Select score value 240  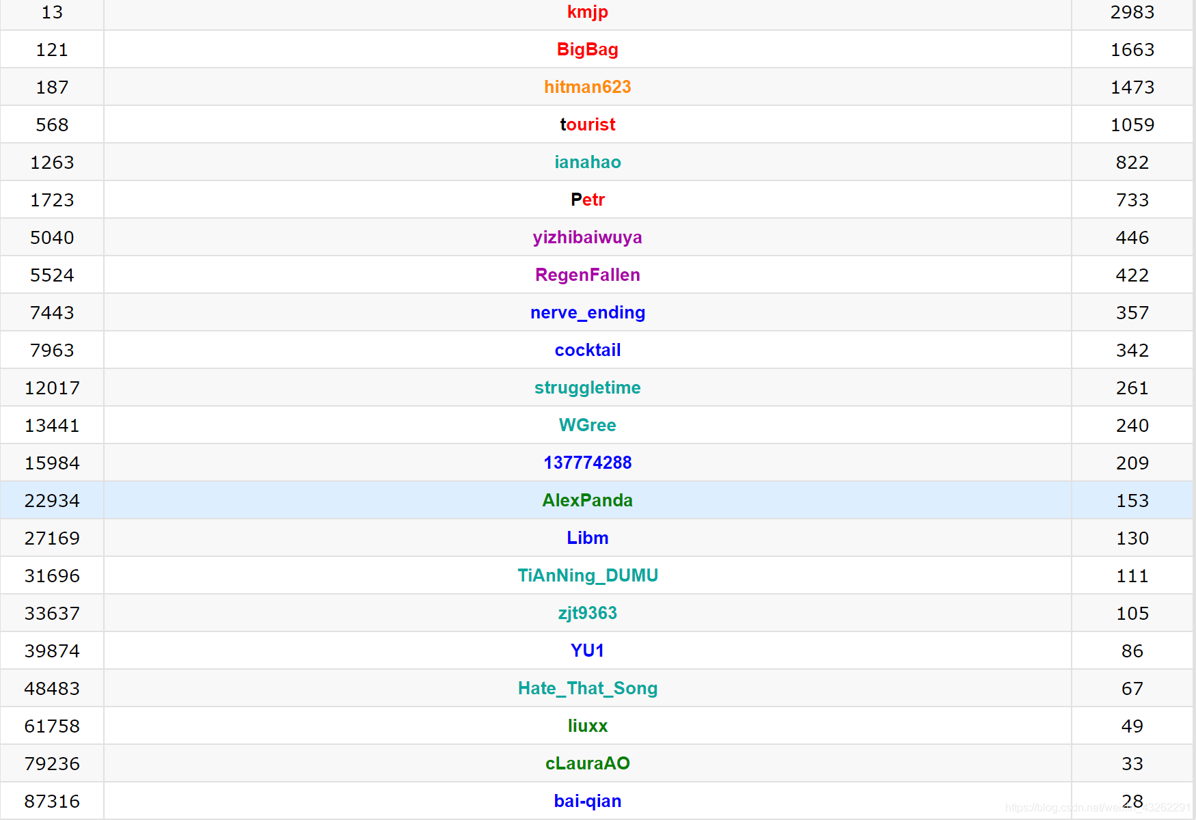tap(1132, 425)
